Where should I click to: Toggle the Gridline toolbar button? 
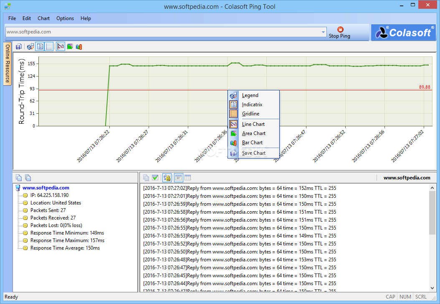(x=49, y=47)
